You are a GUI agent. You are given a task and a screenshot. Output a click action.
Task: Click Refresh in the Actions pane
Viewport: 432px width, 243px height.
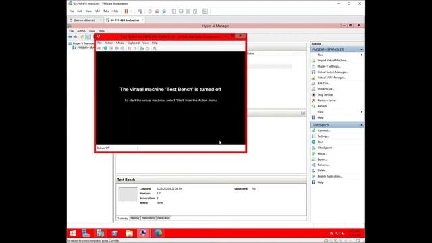322,106
